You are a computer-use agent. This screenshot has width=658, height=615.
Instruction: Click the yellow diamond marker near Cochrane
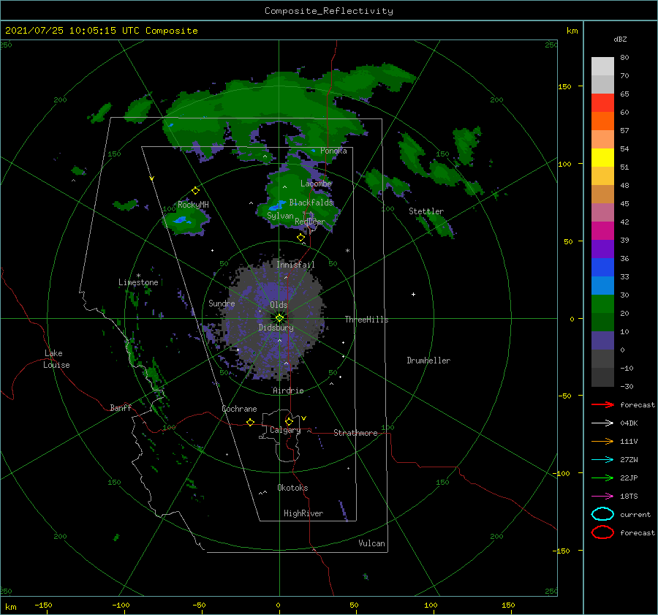(x=251, y=422)
